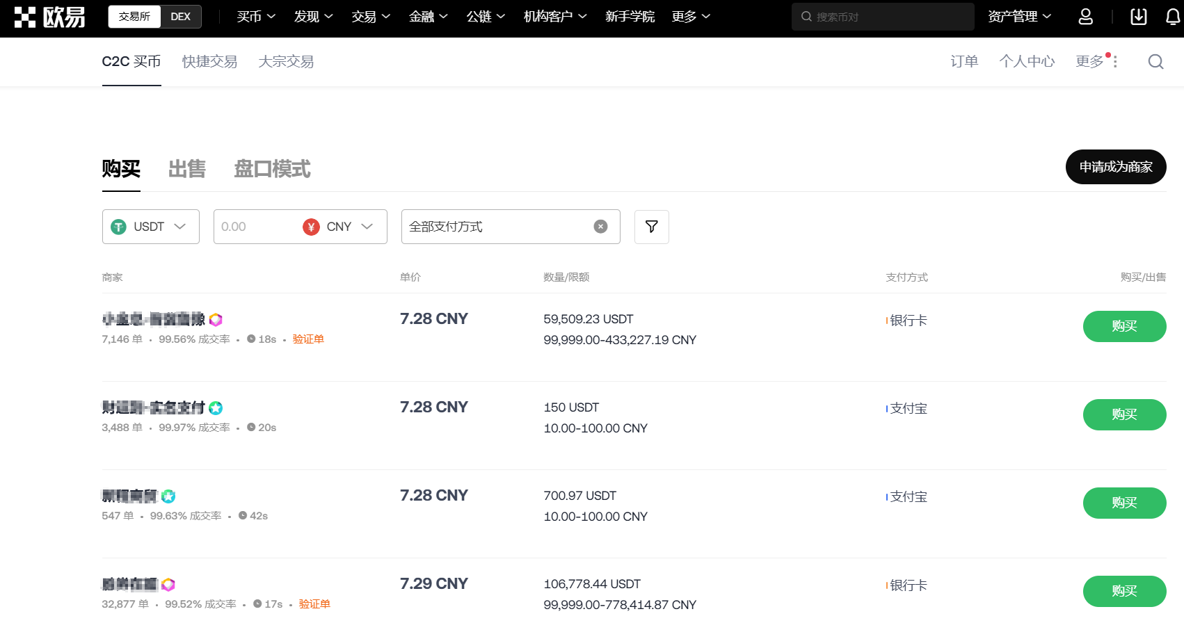Screen dimensions: 1184x623
Task: Switch to 快捷交易 tab
Action: [x=209, y=62]
